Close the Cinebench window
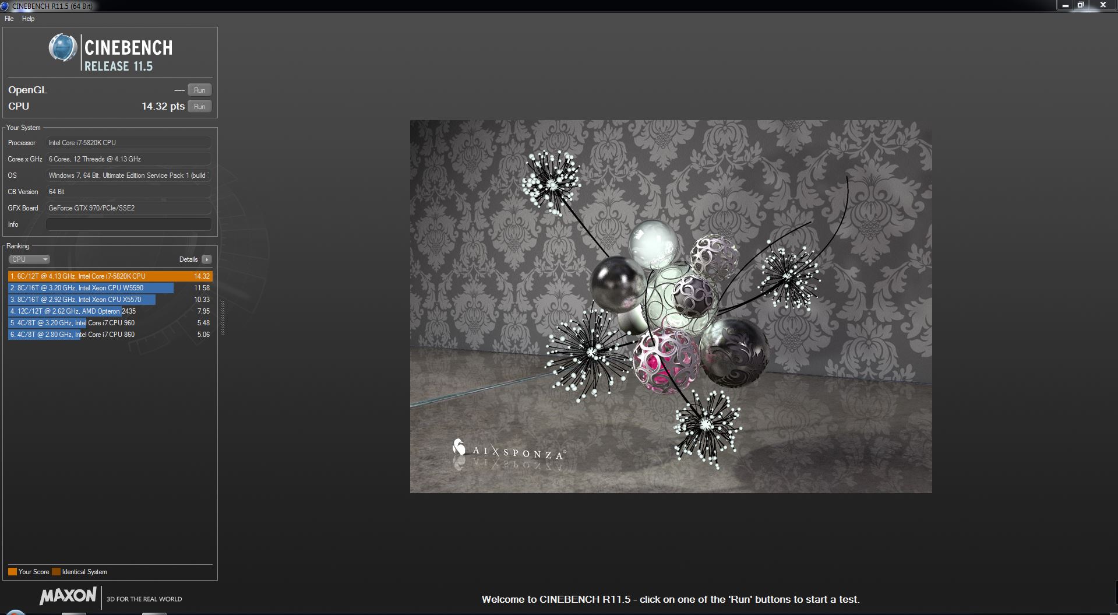The width and height of the screenshot is (1118, 615). tap(1103, 5)
